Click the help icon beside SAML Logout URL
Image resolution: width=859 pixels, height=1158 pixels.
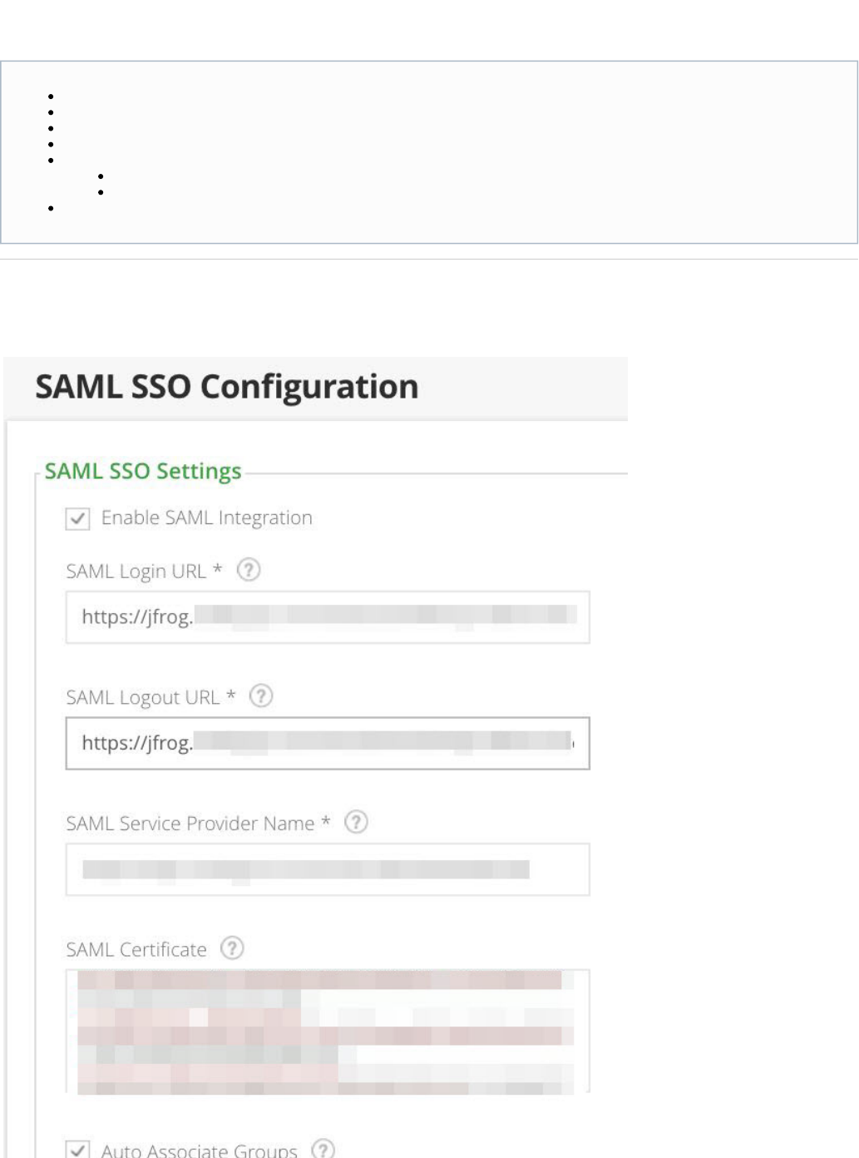coord(261,695)
